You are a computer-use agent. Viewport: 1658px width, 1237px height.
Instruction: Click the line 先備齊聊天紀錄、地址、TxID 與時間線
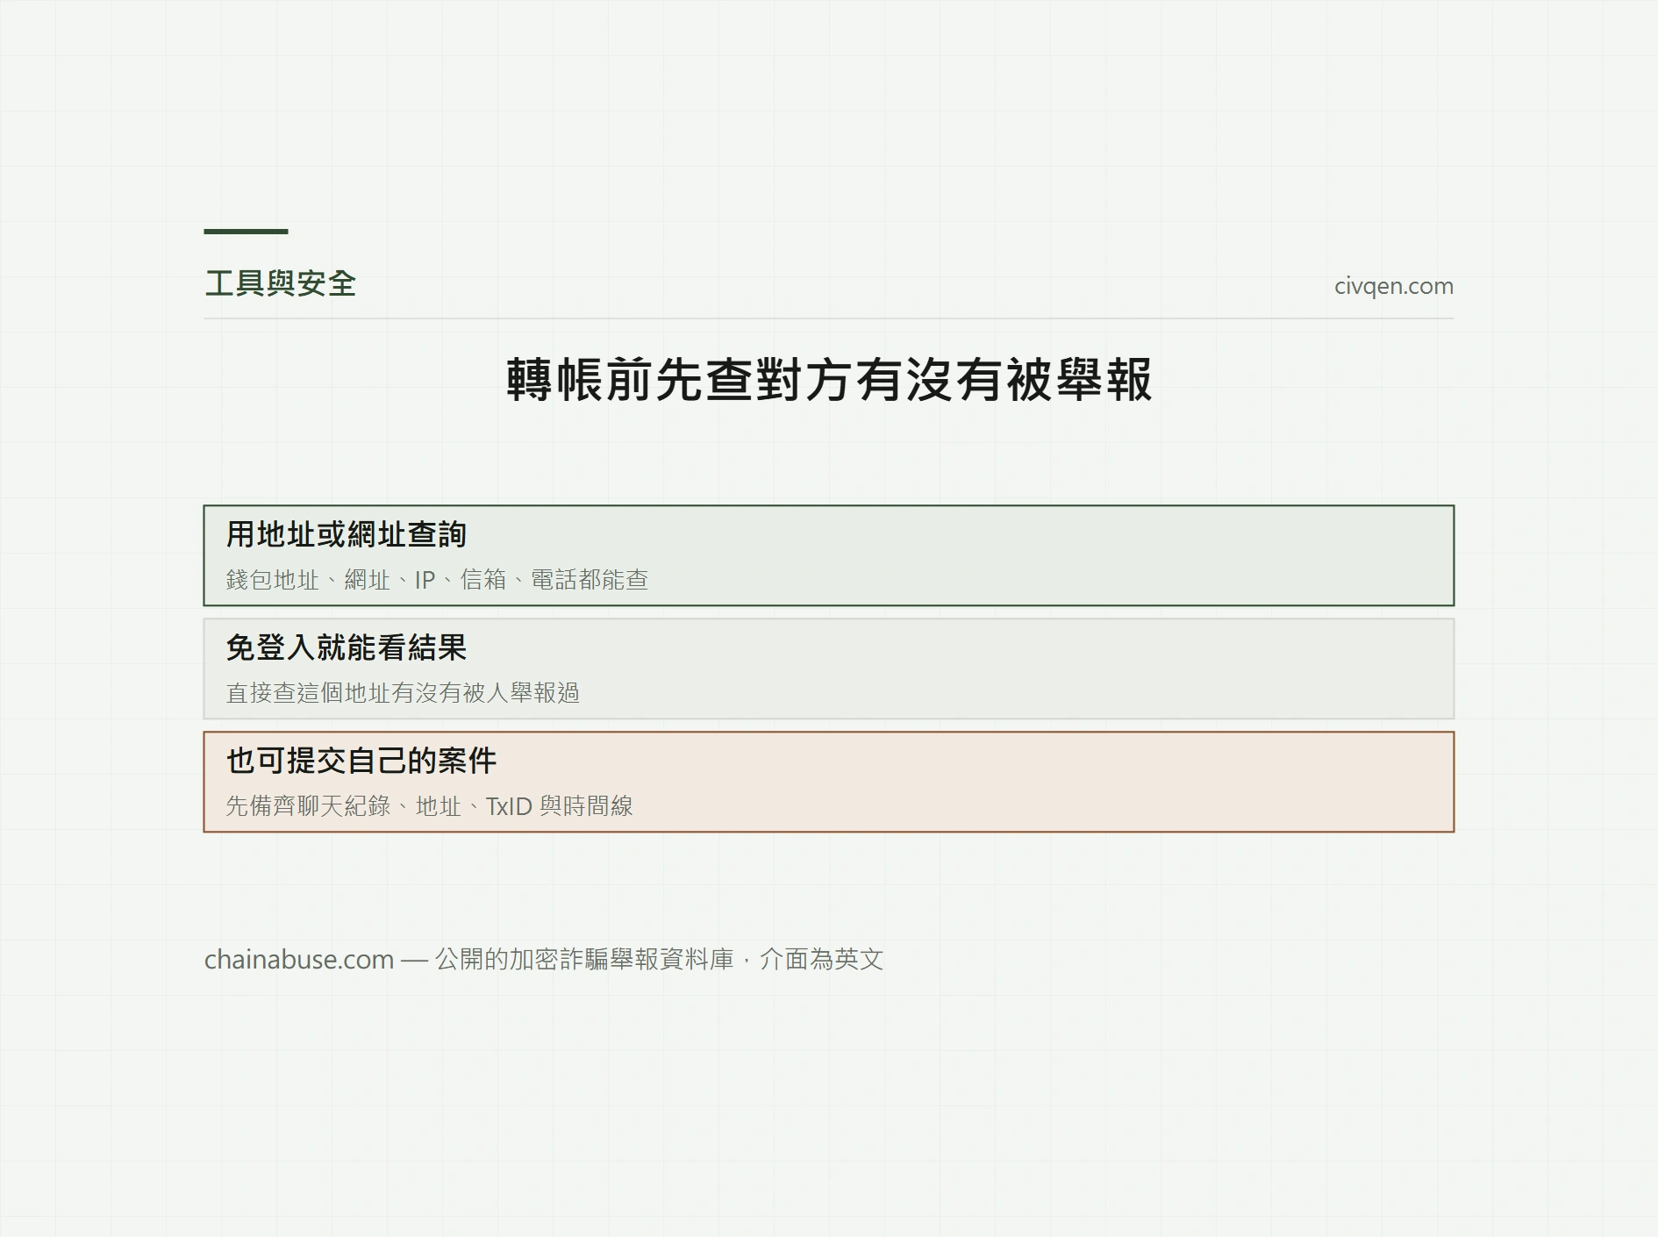point(430,806)
